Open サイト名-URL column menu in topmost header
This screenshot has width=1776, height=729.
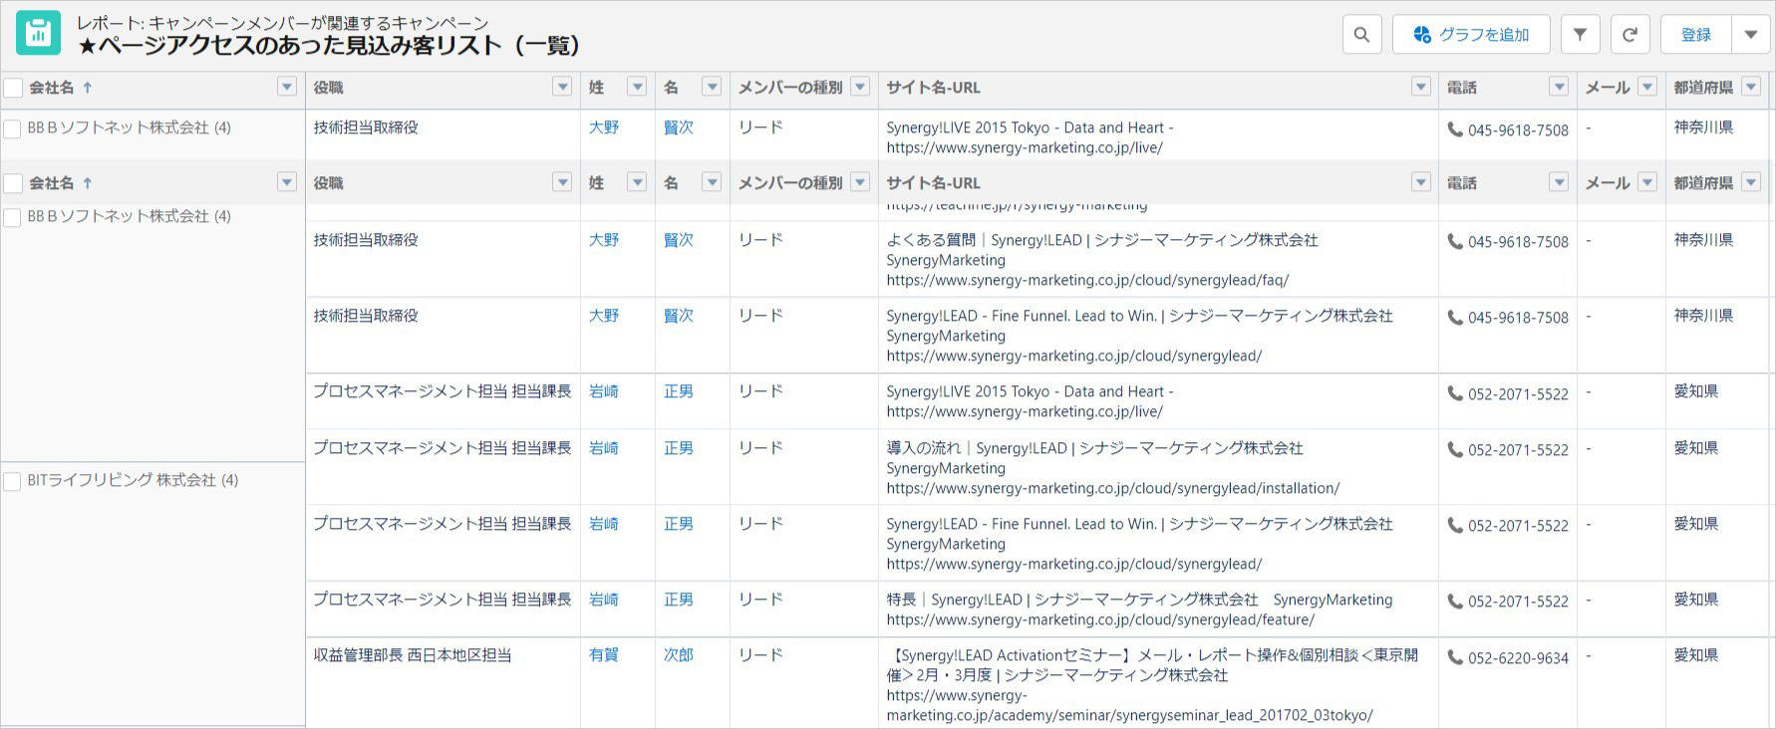1421,87
